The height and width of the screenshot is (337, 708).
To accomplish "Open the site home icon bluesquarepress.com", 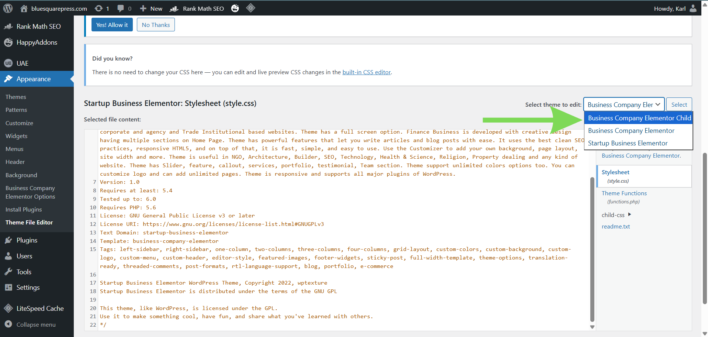I will 24,8.
